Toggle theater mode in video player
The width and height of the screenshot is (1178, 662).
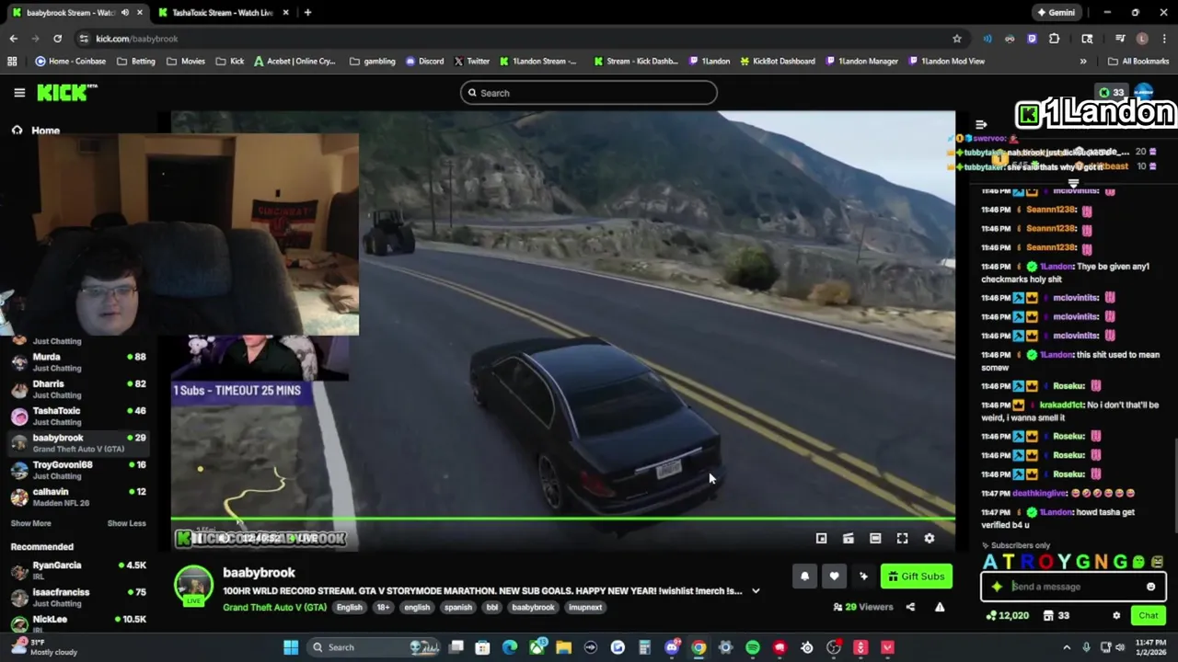(875, 539)
